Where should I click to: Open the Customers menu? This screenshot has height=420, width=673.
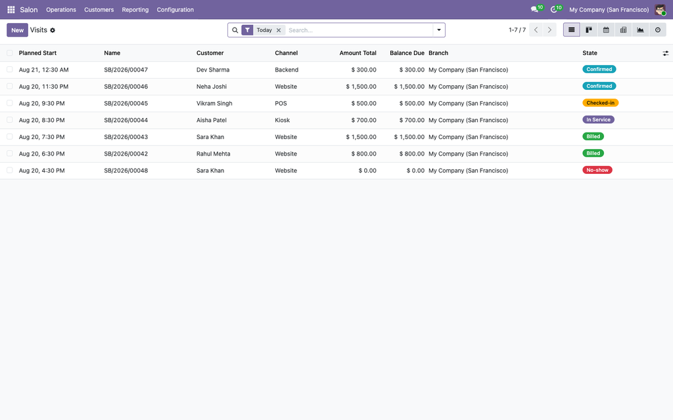99,9
